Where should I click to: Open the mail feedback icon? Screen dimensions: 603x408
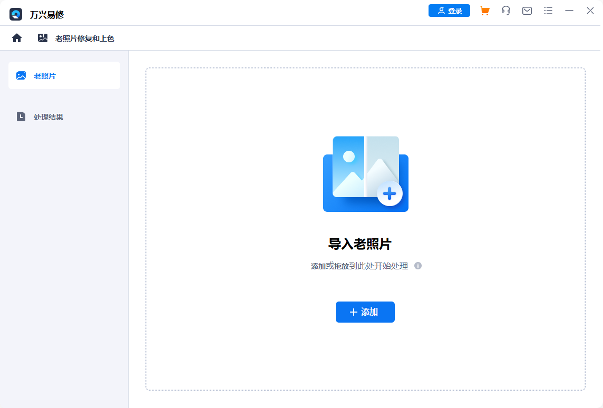pyautogui.click(x=527, y=11)
